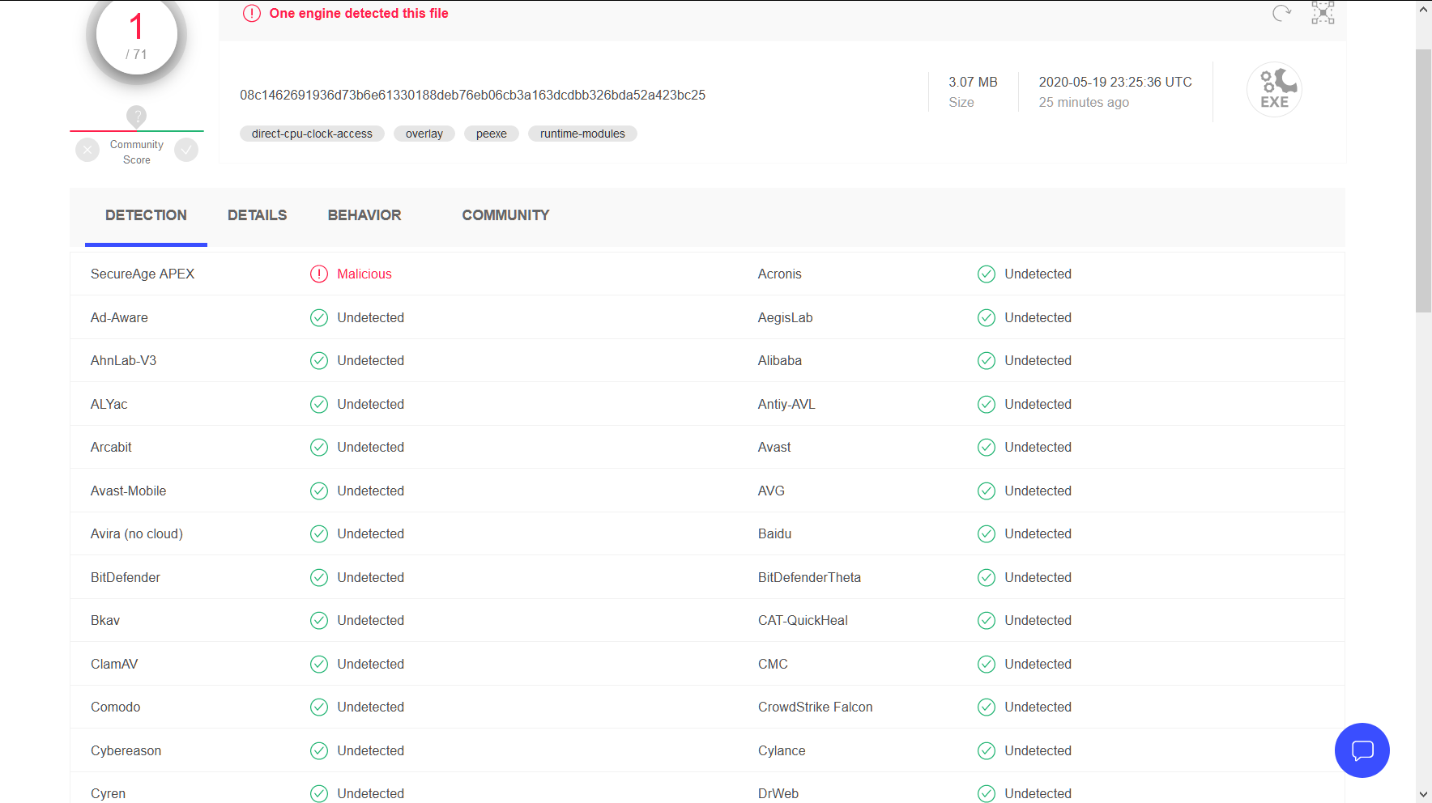Viewport: 1432px width, 803px height.
Task: Click the red Malicious alert icon
Action: (319, 274)
